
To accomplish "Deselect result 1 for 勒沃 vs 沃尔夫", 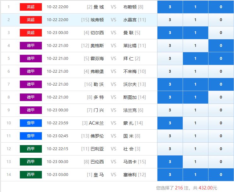I will pyautogui.click(x=196, y=84).
